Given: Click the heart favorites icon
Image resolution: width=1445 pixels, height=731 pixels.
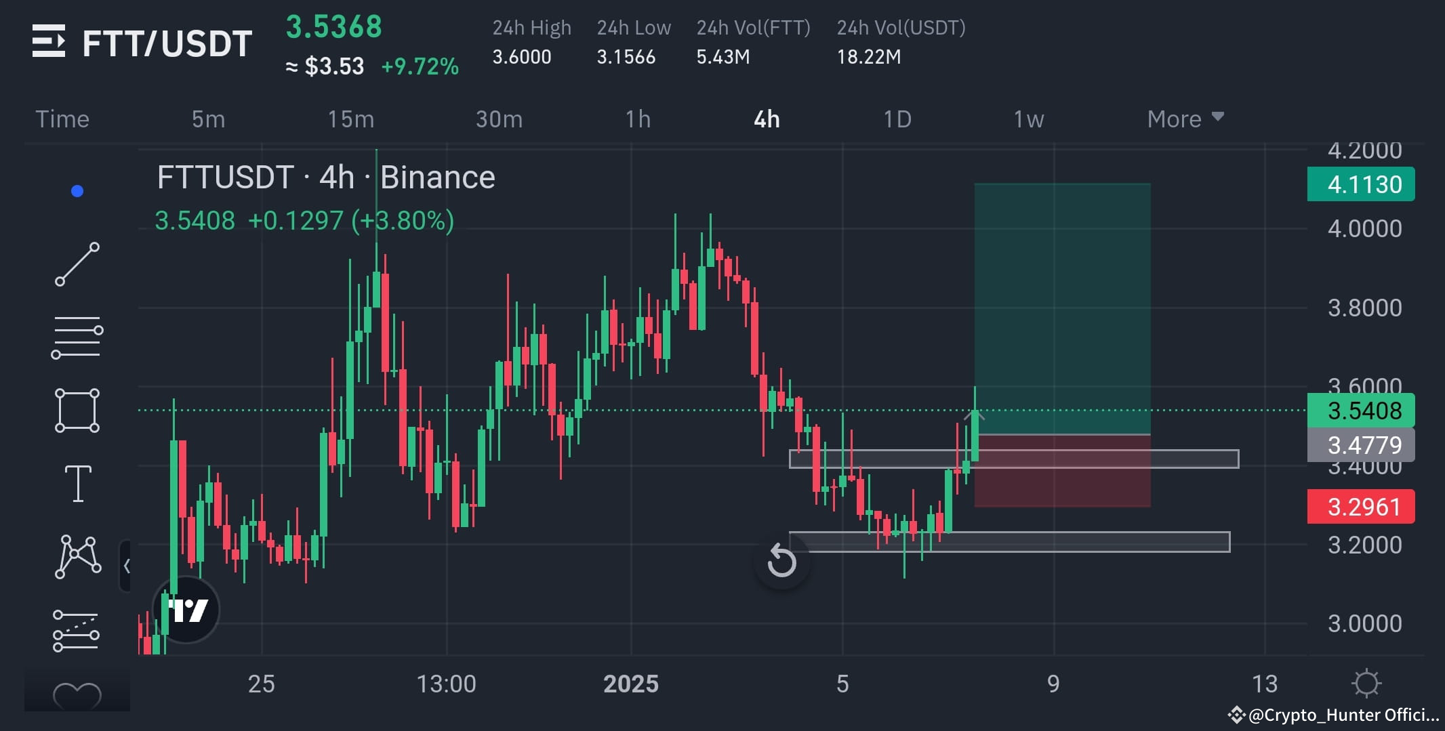Looking at the screenshot, I should pos(77,694).
